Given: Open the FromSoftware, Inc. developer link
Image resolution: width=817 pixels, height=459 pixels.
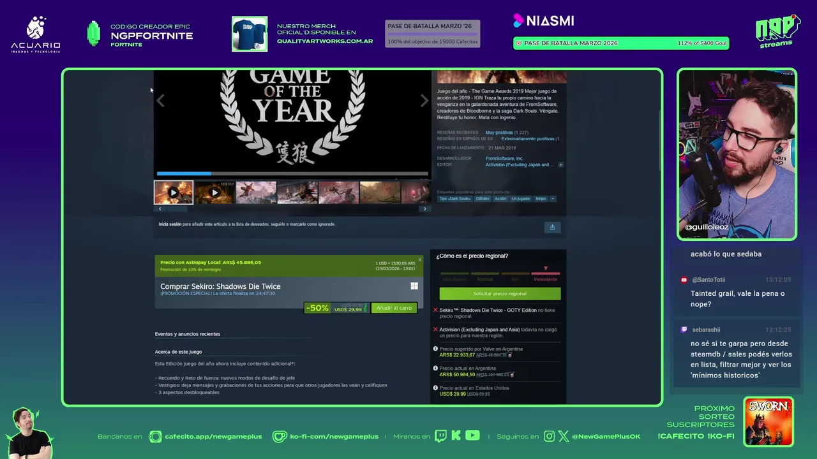Looking at the screenshot, I should [x=504, y=158].
